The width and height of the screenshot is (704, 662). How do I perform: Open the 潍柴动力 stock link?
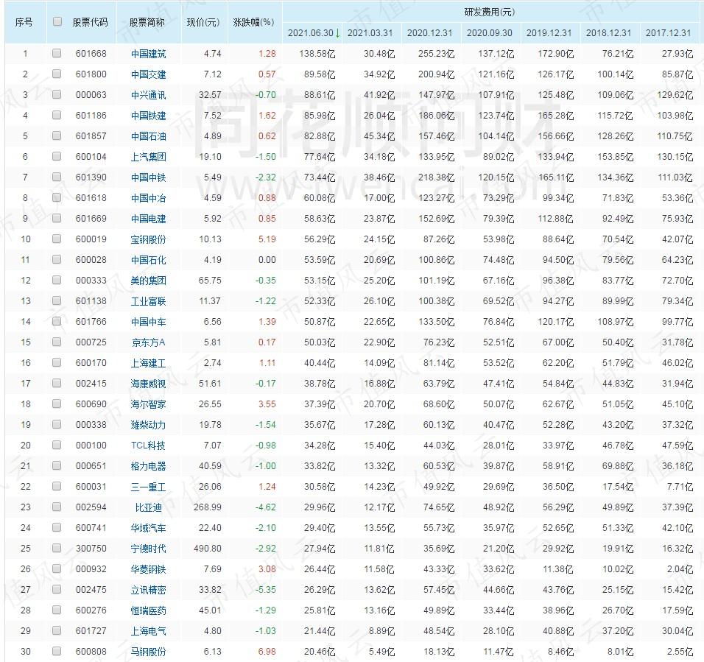click(x=148, y=425)
